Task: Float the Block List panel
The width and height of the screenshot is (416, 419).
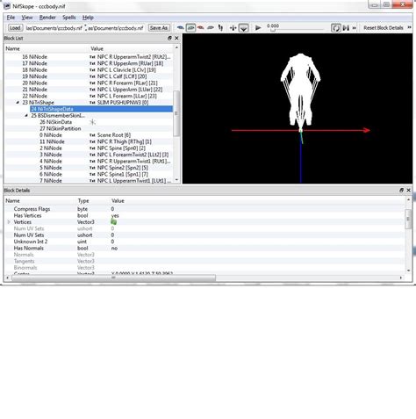Action: click(169, 38)
